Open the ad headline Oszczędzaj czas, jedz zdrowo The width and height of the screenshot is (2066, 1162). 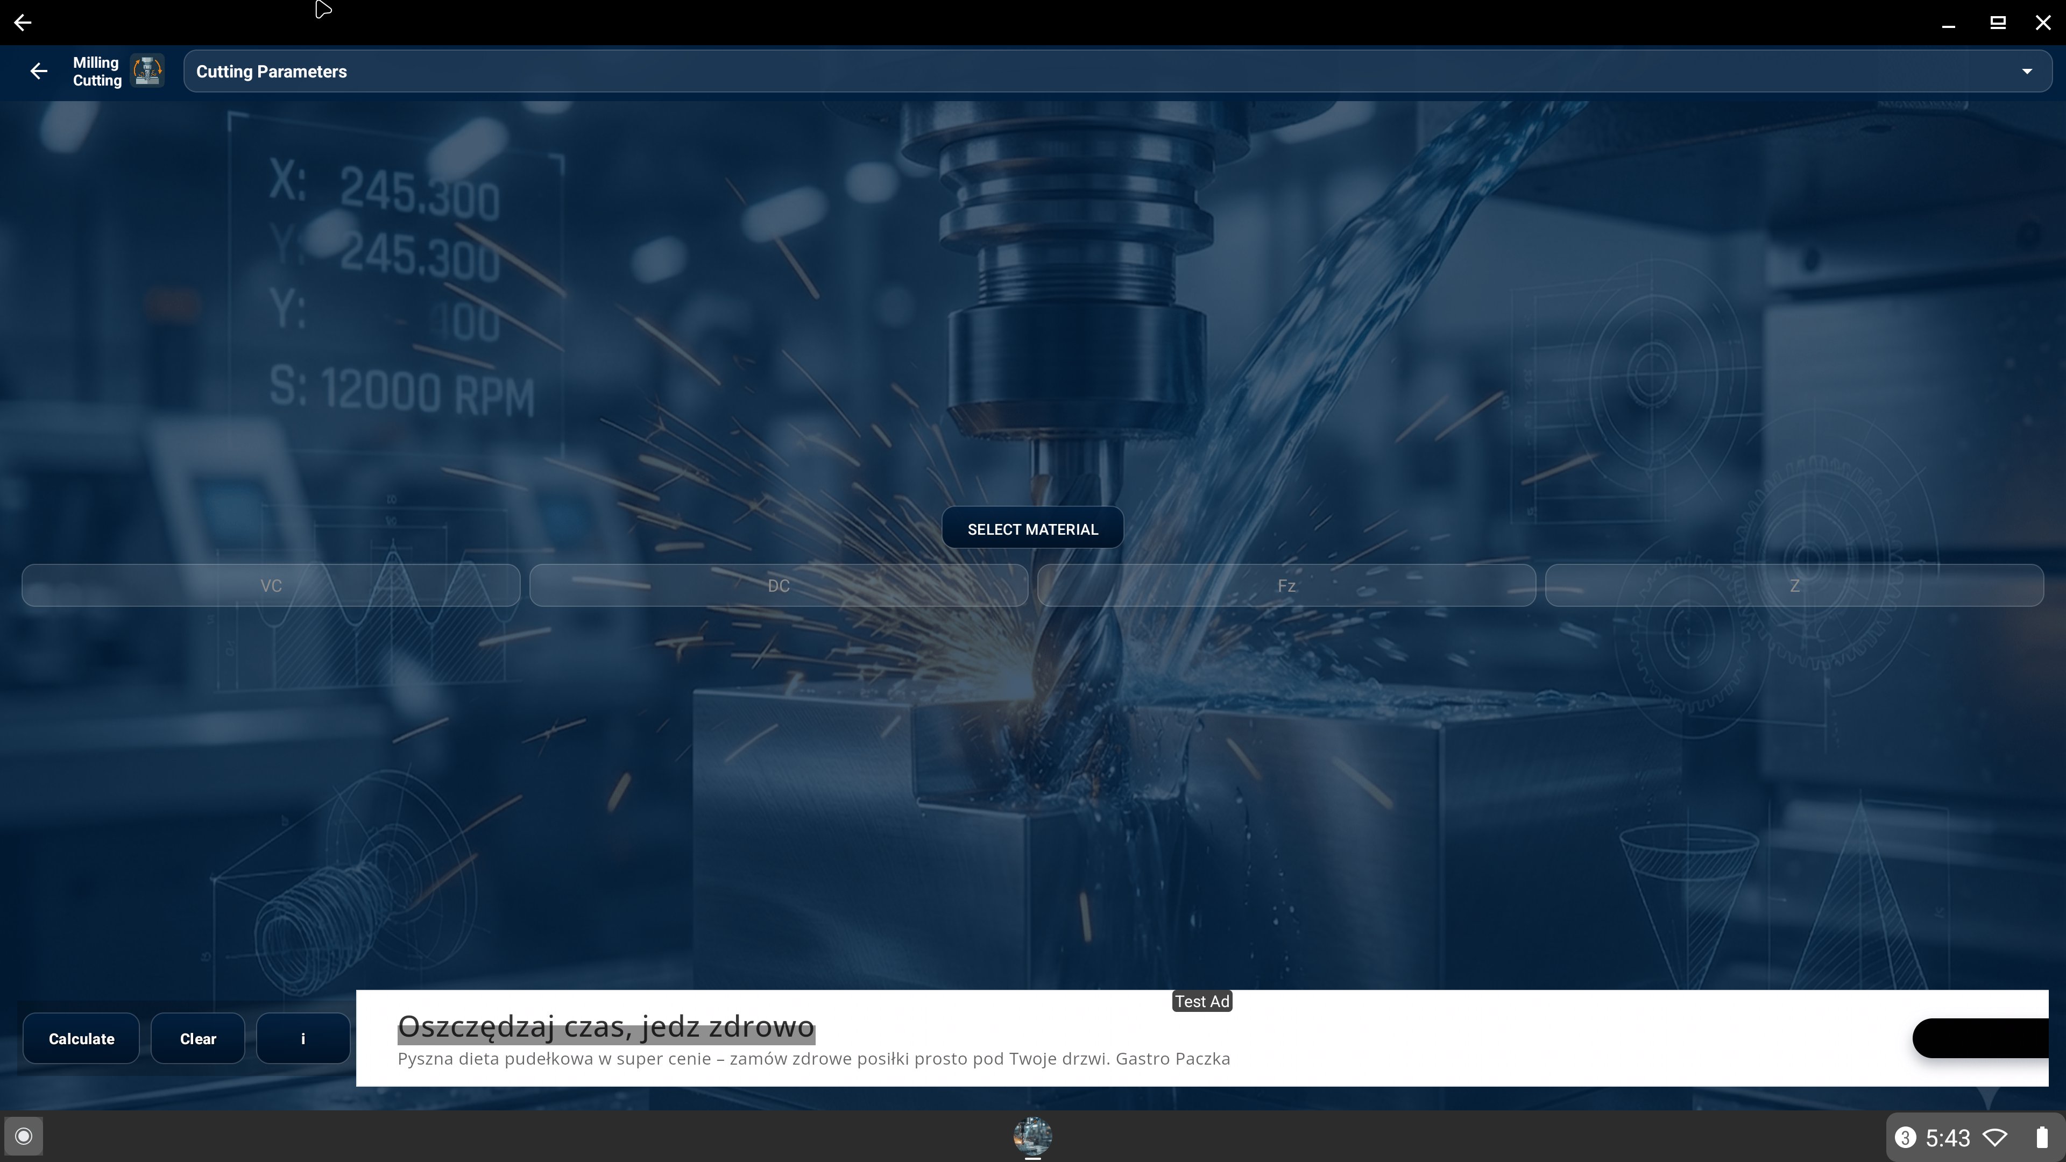point(605,1028)
